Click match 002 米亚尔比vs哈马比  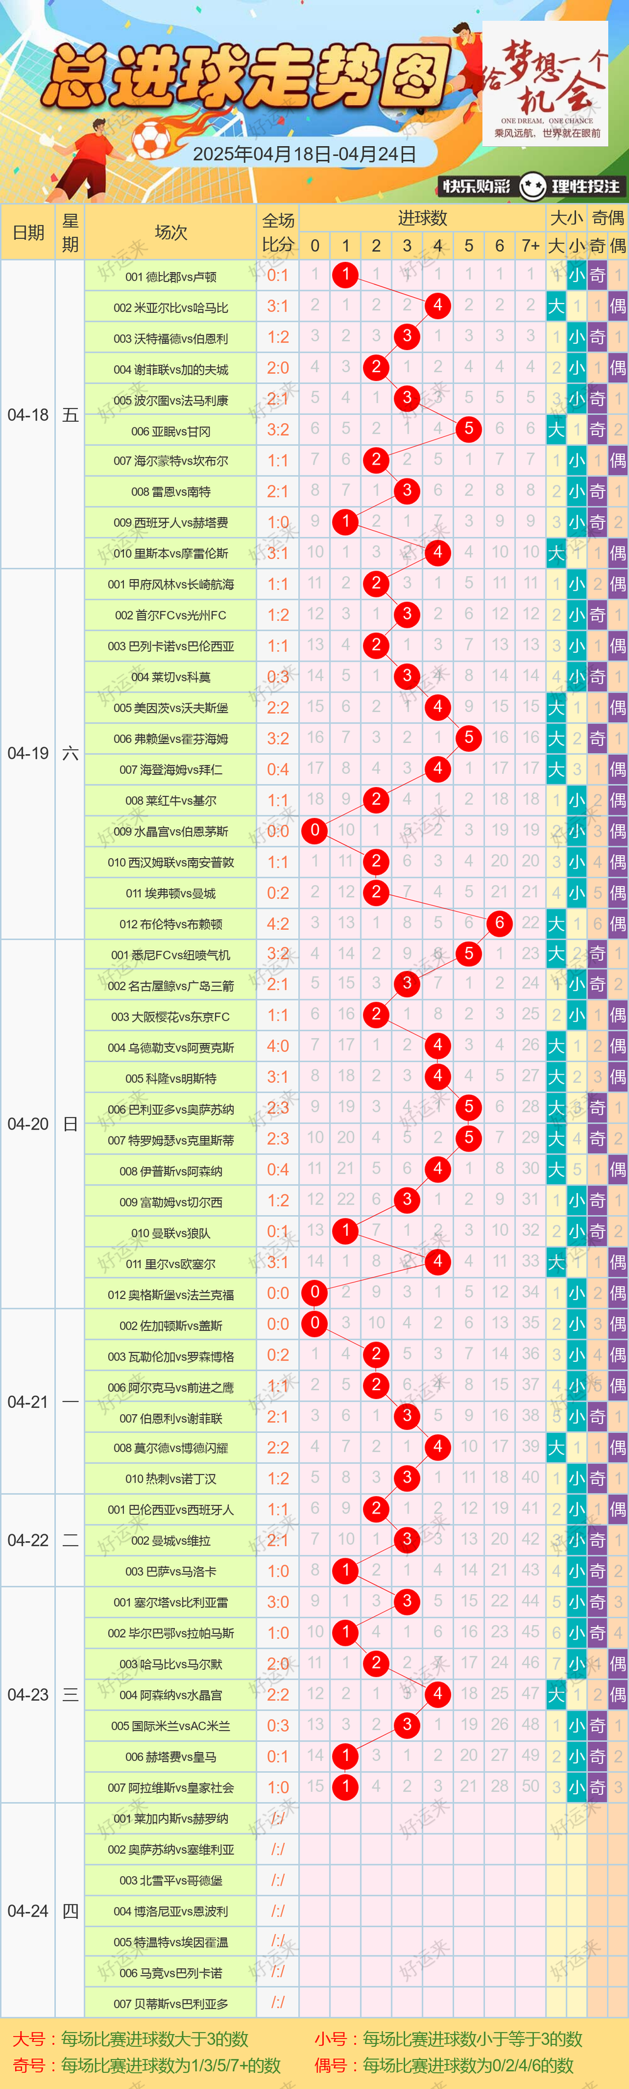171,307
